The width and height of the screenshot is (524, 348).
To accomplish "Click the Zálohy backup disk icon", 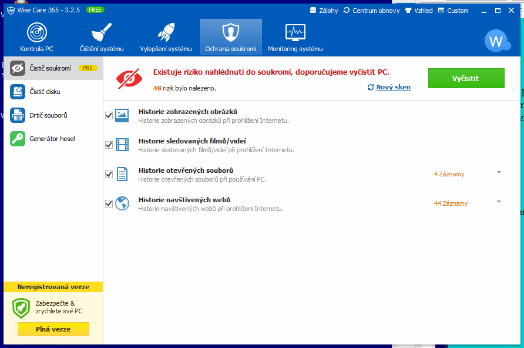I will tap(313, 11).
